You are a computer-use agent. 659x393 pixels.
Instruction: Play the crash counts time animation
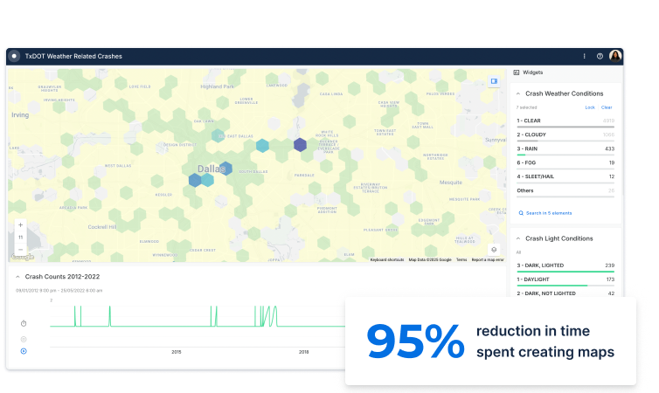[24, 351]
